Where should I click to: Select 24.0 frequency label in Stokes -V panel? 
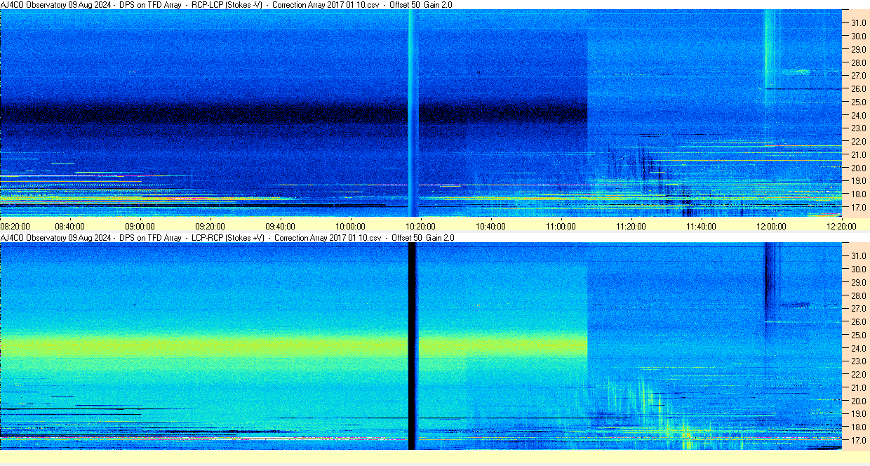tap(858, 115)
